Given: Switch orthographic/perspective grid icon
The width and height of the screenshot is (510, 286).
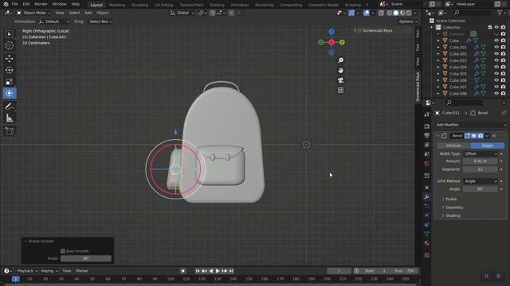Looking at the screenshot, I should pyautogui.click(x=340, y=91).
